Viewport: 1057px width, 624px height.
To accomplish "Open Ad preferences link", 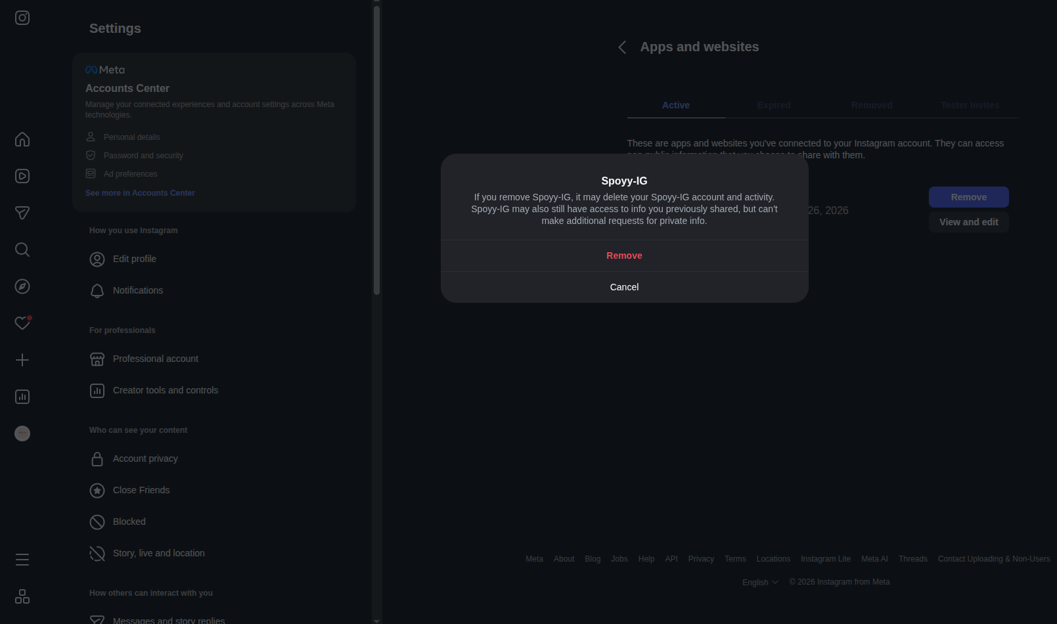I will tap(130, 174).
